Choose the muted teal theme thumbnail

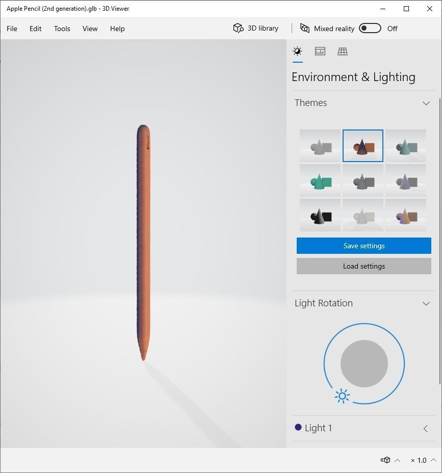[x=406, y=146]
